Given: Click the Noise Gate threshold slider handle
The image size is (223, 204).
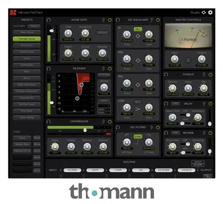Looking at the screenshot, I should pyautogui.click(x=52, y=31).
